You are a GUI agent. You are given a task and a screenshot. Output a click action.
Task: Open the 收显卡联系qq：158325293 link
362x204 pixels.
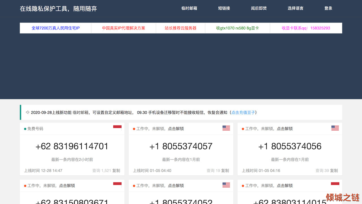[306, 28]
